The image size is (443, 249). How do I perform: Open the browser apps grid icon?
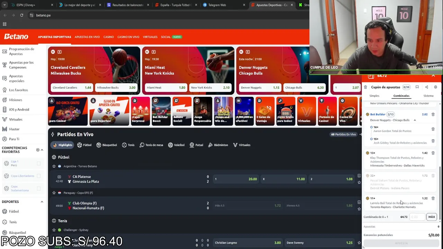point(4,24)
